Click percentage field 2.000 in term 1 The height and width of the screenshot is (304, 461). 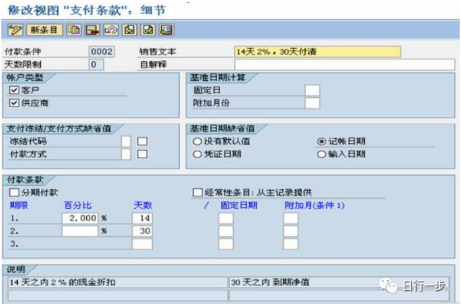point(80,219)
